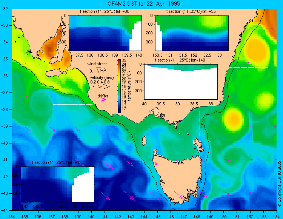Click main map latitude axis label -32
This screenshot has width=283, height=219.
[x=4, y=9]
